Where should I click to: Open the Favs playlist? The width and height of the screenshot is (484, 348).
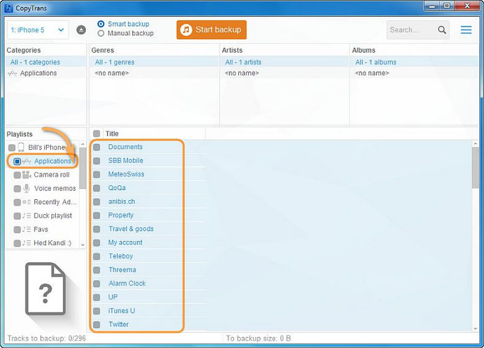tap(41, 230)
